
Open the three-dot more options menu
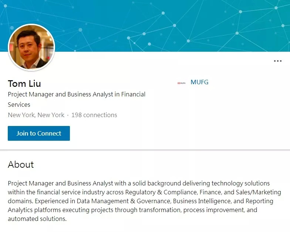pos(277,61)
